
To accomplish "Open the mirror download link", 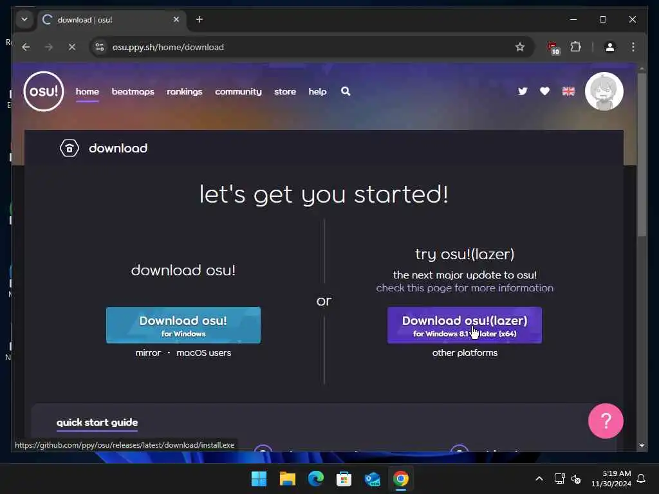I will [x=148, y=353].
